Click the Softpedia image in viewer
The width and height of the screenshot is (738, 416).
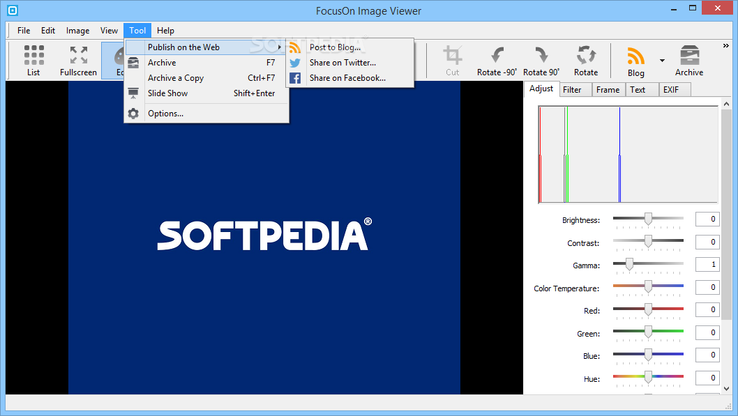coord(264,238)
